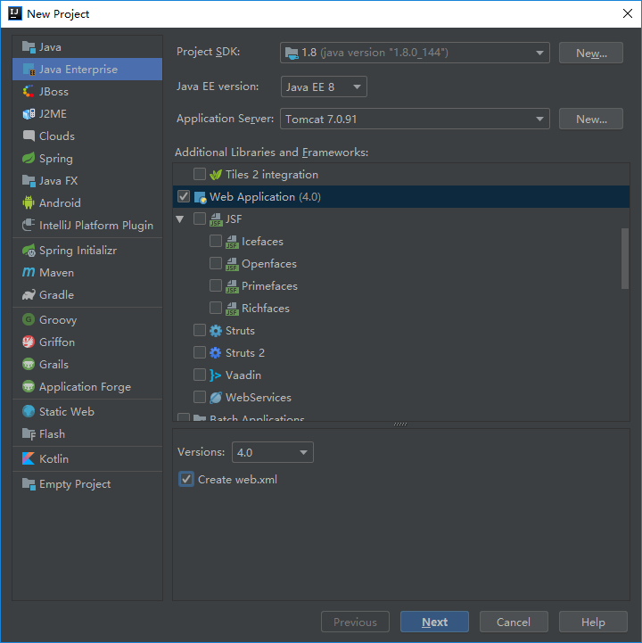Click the frameworks list vertical scrollbar
642x643 pixels.
tap(625, 259)
